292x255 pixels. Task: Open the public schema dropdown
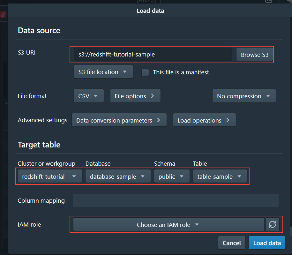172,176
